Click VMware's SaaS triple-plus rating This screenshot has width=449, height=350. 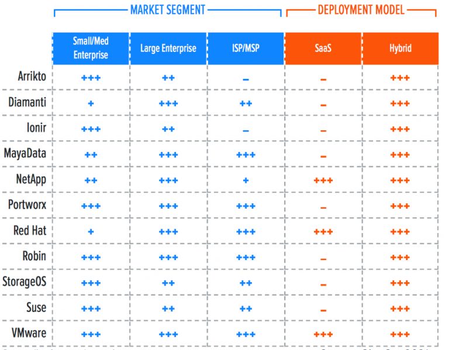323,335
